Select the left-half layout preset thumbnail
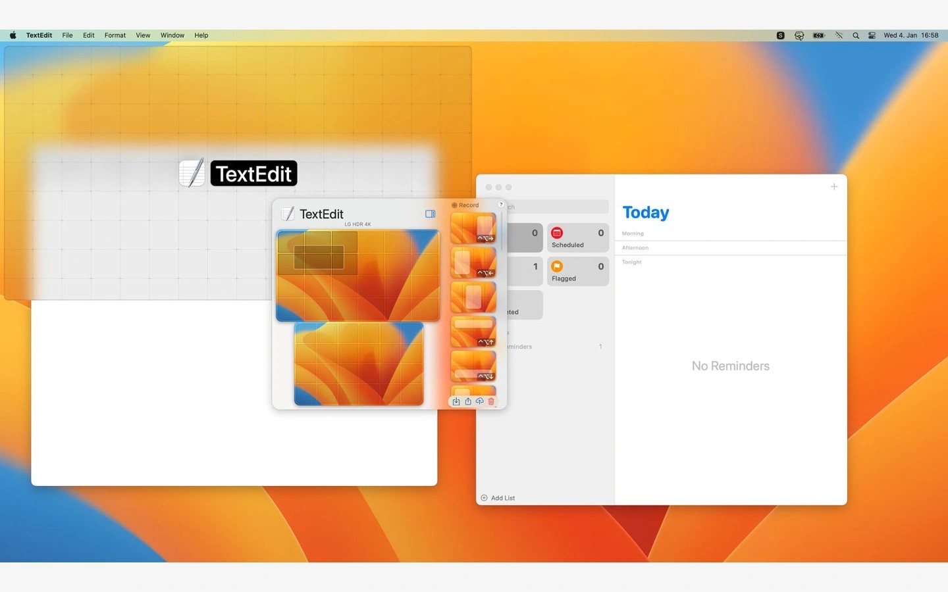This screenshot has height=592, width=948. tap(473, 262)
